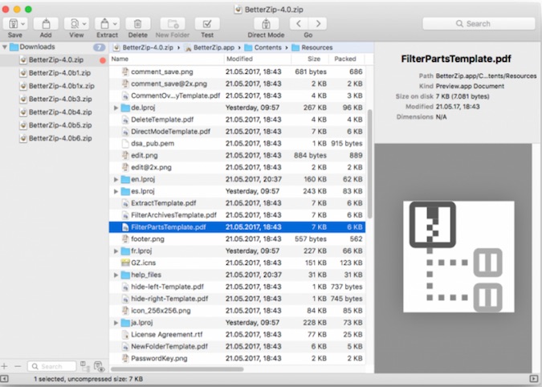Click the Add files toolbar icon
Image resolution: width=542 pixels, height=387 pixels.
pyautogui.click(x=46, y=24)
